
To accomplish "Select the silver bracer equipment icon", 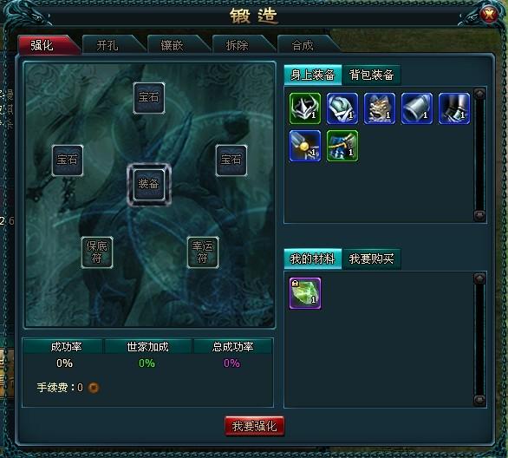I will point(417,108).
